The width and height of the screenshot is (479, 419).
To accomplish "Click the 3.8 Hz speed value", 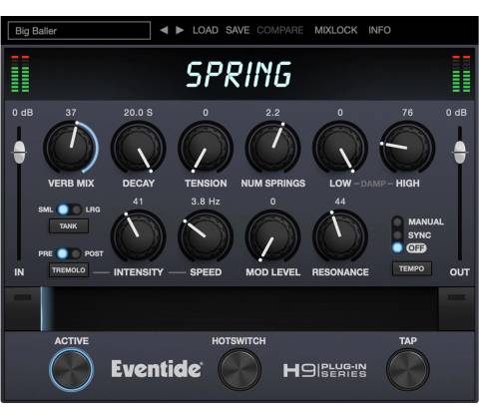I will [206, 202].
